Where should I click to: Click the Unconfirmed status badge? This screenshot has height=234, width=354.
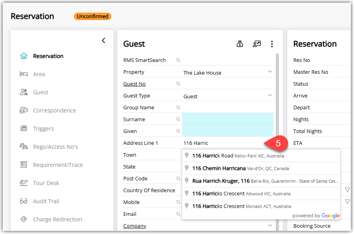click(x=92, y=17)
